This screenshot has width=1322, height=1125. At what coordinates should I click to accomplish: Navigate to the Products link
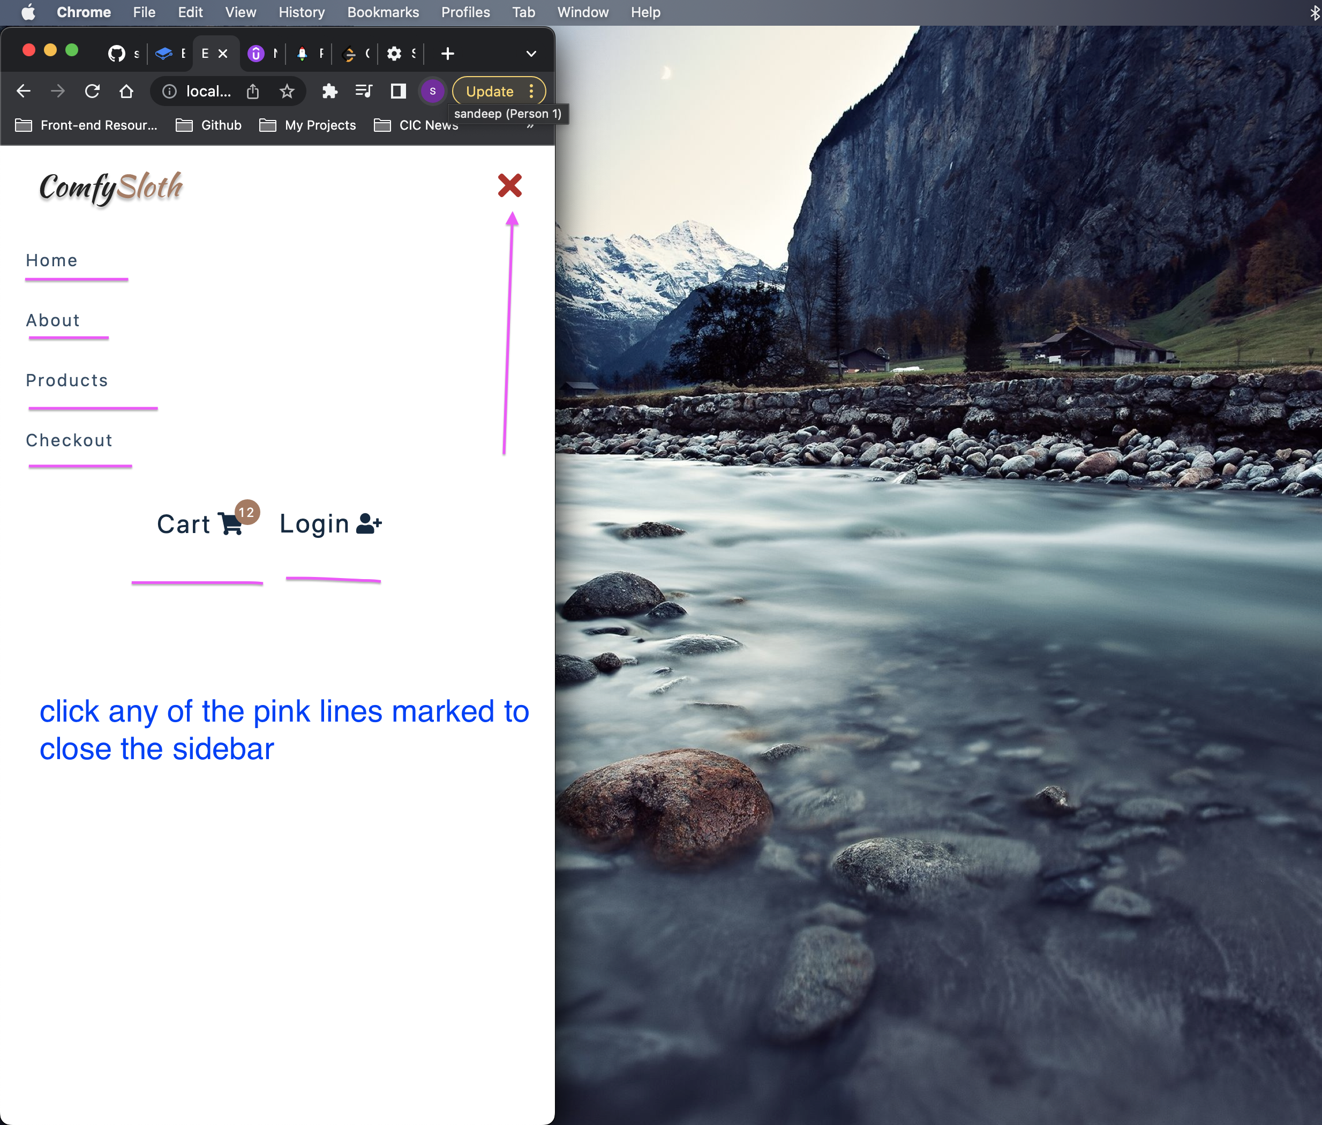click(67, 380)
